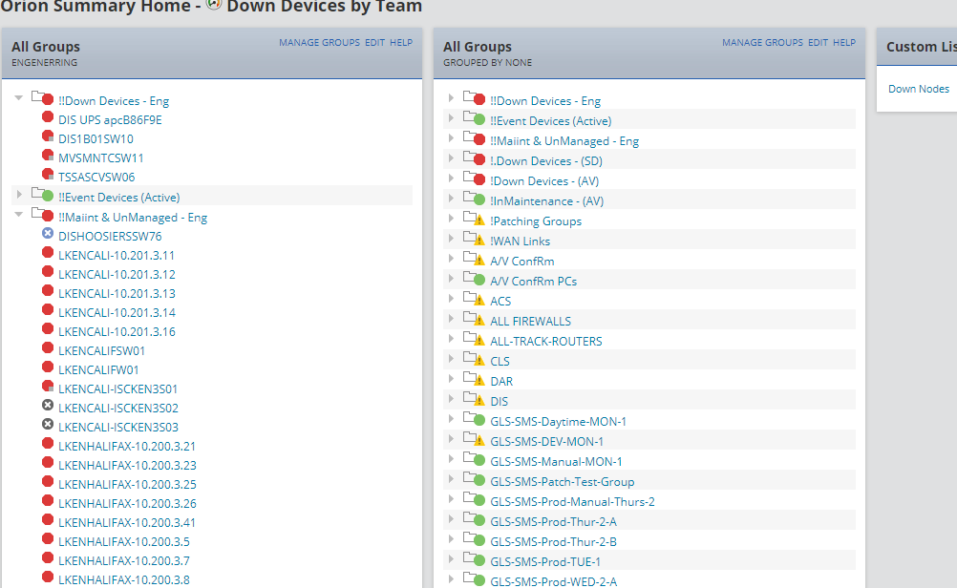Image resolution: width=957 pixels, height=588 pixels.
Task: Expand the A/V ConfRm group
Action: (451, 258)
